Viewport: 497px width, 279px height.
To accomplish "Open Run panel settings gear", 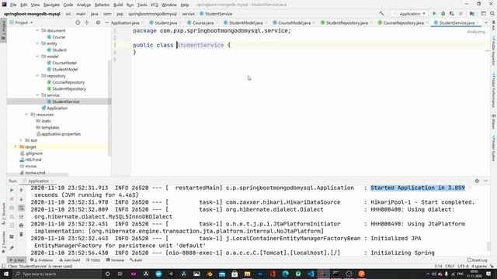I will tap(477, 181).
